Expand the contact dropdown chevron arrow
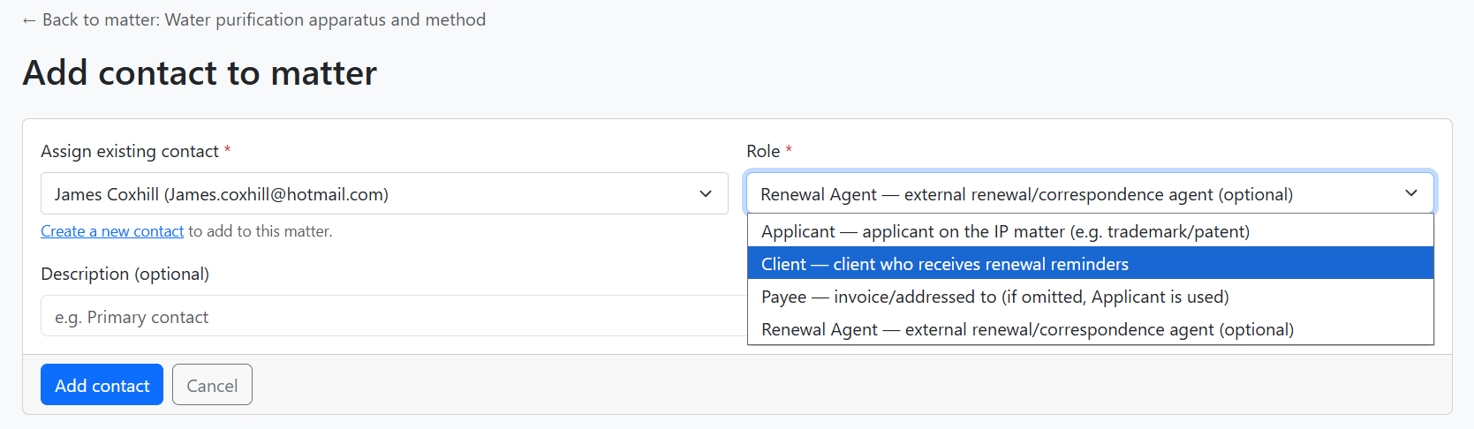This screenshot has height=429, width=1474. click(x=705, y=194)
